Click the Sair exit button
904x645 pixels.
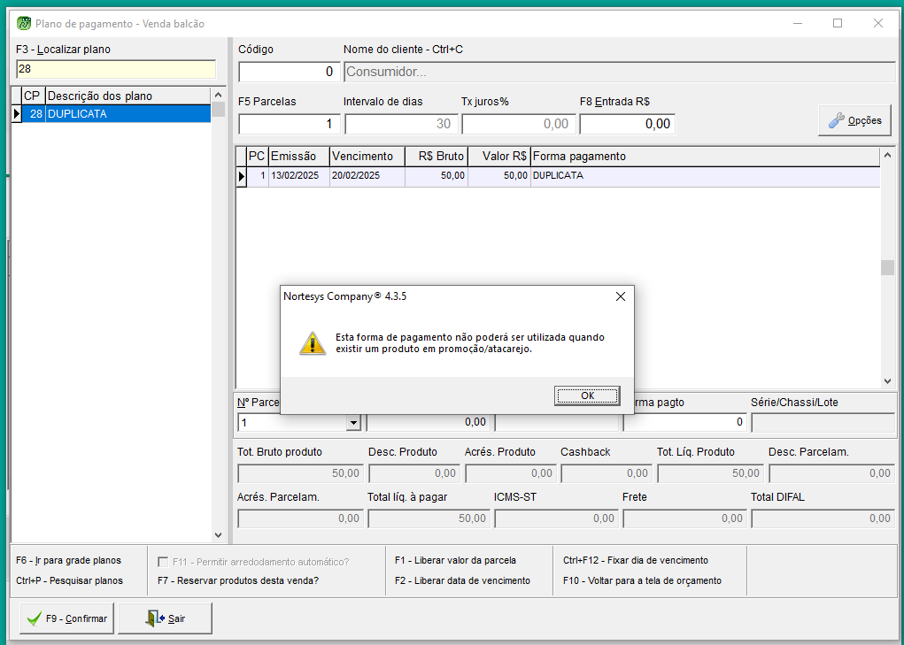coord(165,618)
